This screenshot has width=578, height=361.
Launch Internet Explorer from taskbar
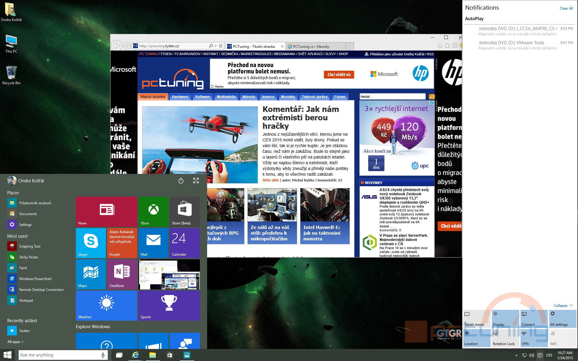135,355
